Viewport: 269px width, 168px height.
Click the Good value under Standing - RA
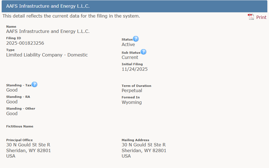coord(12,102)
